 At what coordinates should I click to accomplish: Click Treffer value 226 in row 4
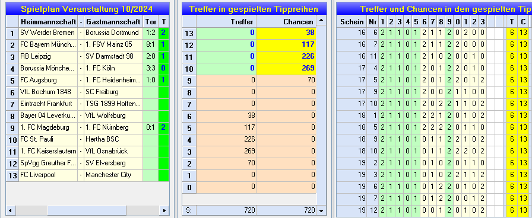[x=226, y=139]
